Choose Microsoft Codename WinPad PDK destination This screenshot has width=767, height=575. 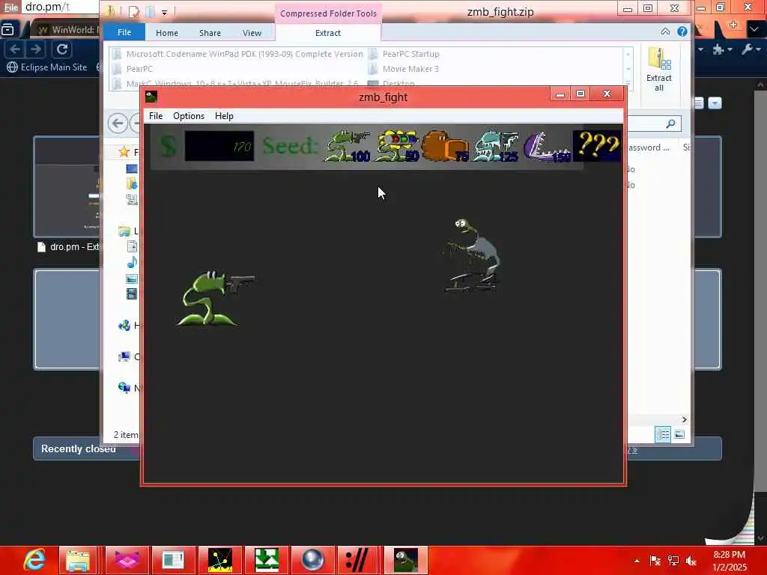click(237, 54)
